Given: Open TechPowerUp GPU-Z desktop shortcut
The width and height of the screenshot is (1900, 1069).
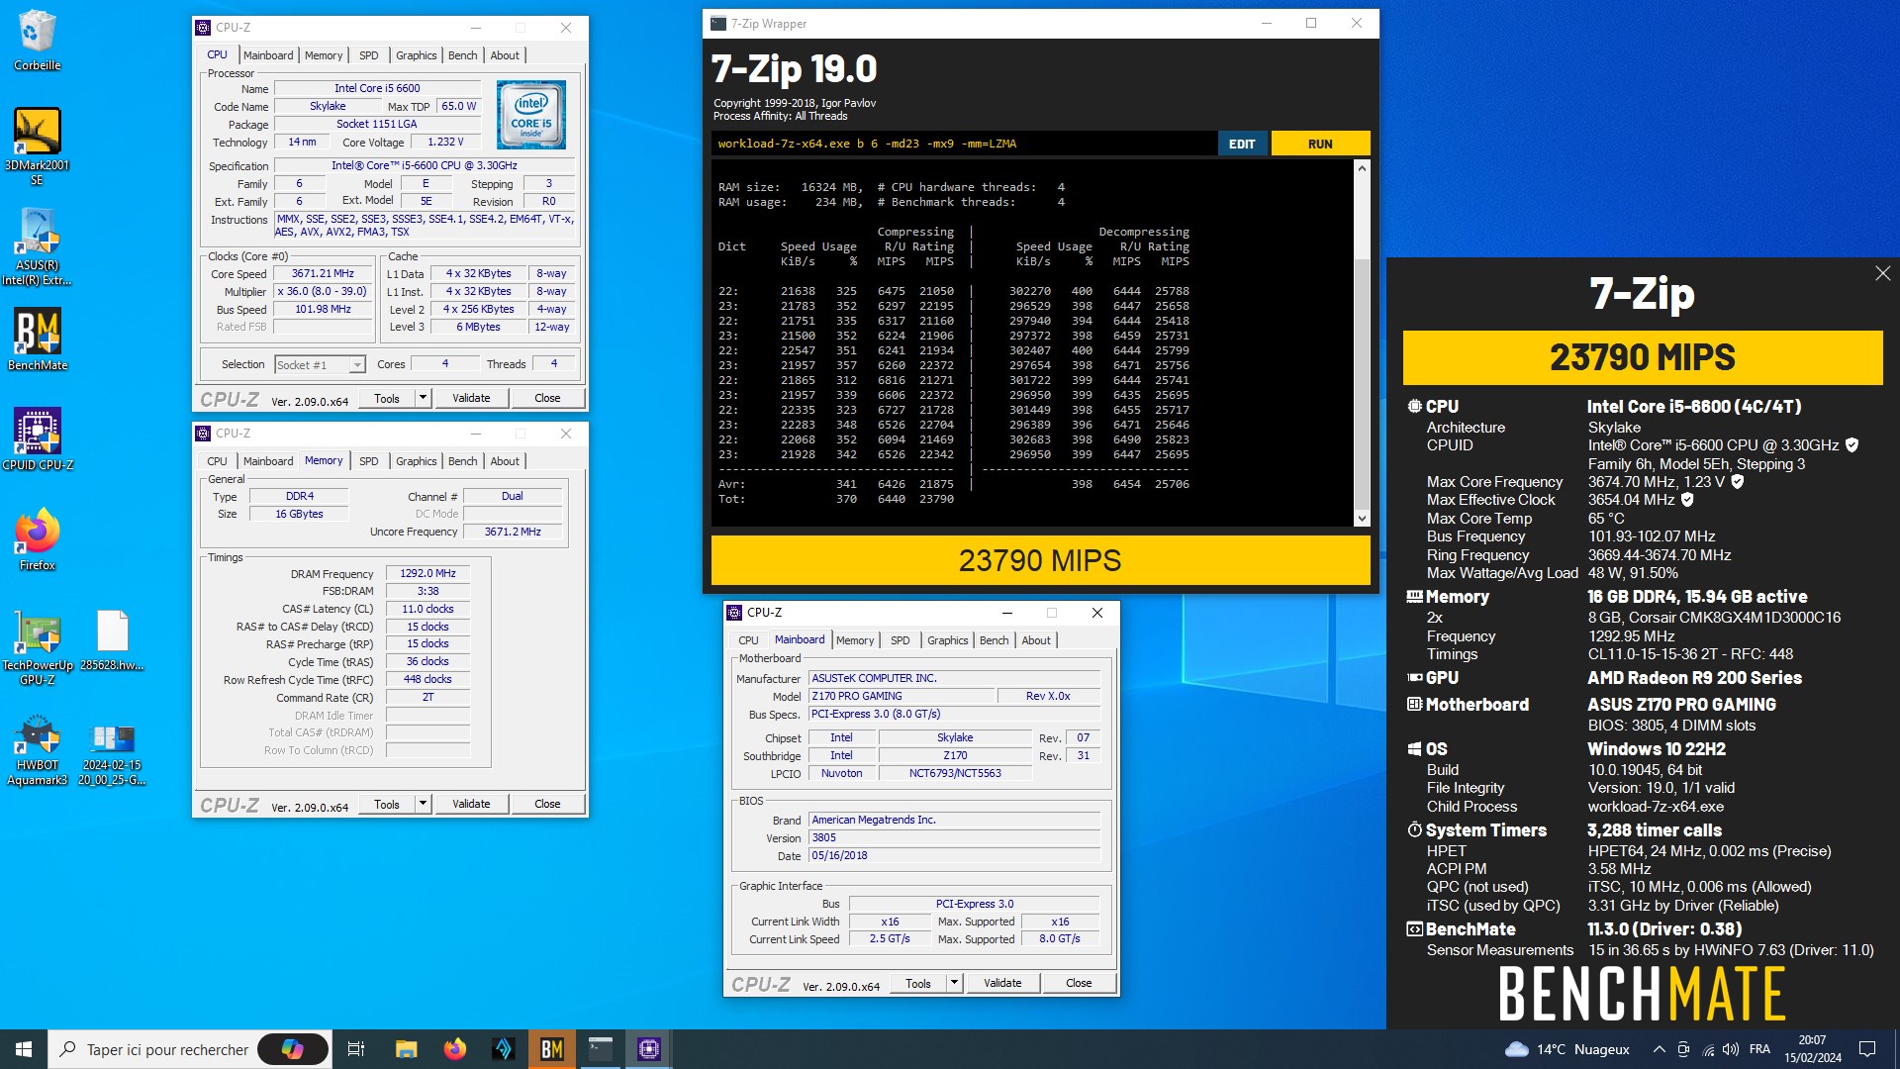Looking at the screenshot, I should click(x=37, y=648).
